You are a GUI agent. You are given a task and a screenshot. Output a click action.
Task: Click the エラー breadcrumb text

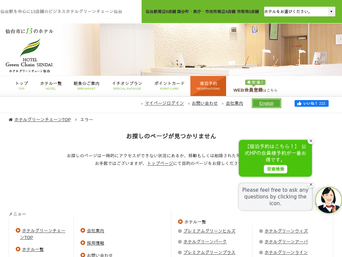pyautogui.click(x=87, y=119)
